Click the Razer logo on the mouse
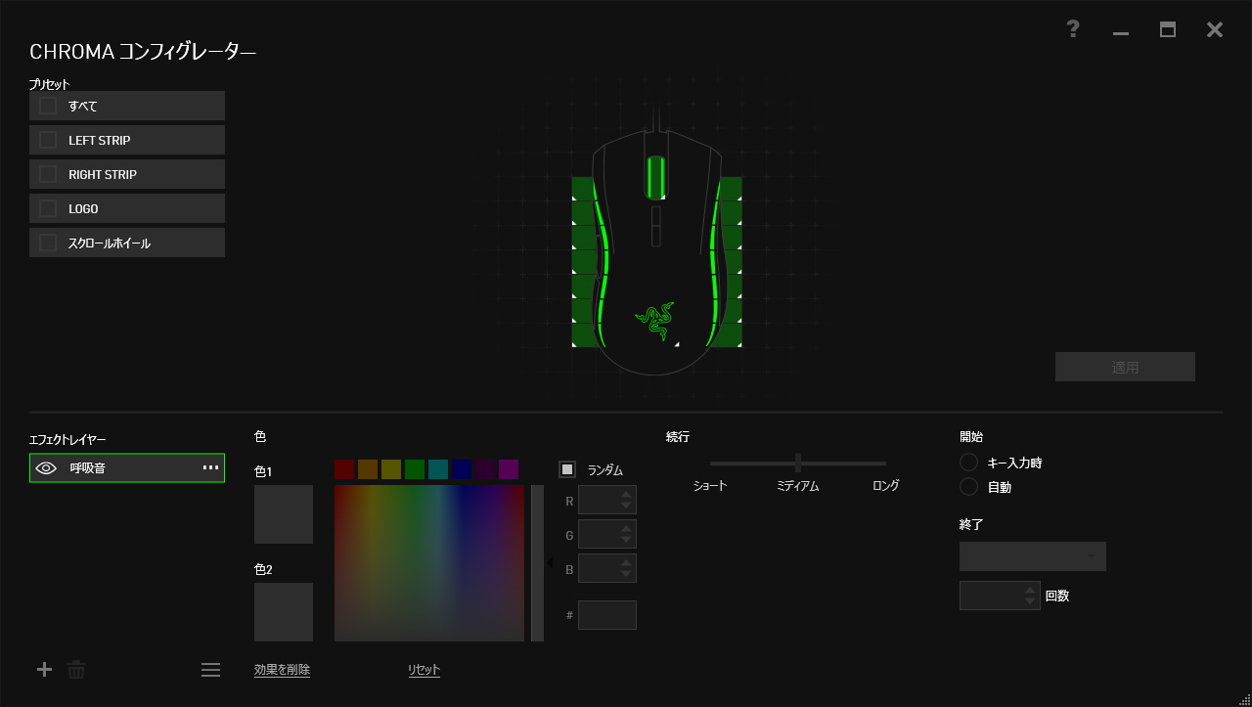The image size is (1252, 707). coord(654,321)
